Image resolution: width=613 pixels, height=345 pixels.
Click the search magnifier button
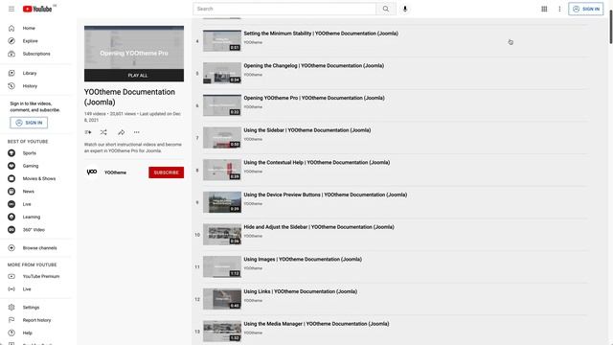click(x=386, y=9)
